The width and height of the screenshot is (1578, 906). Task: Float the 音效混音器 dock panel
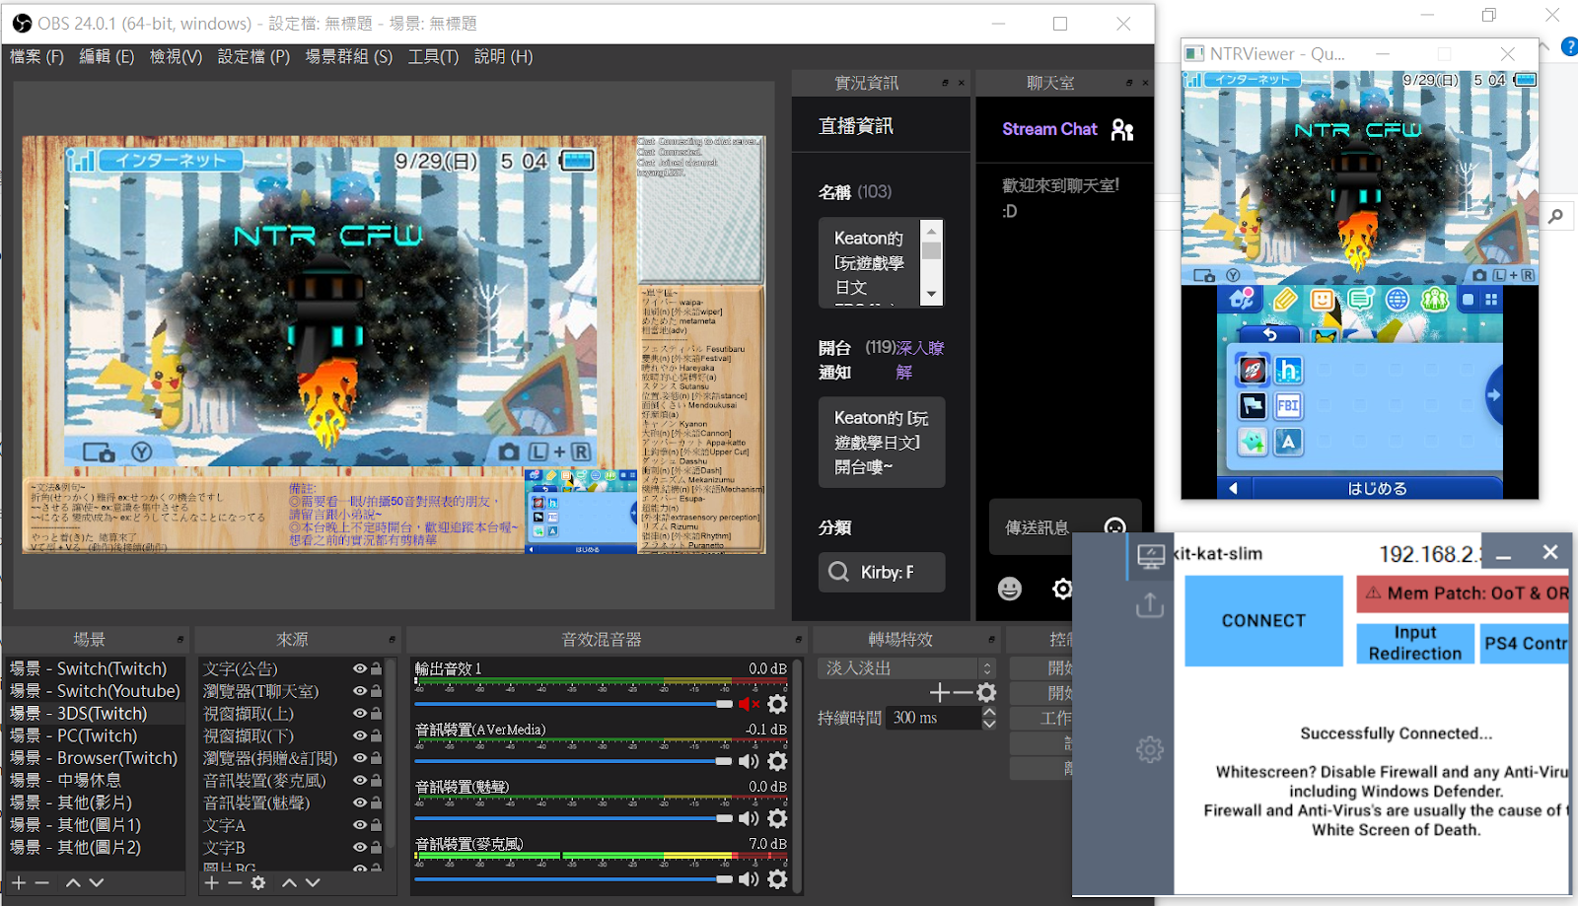799,640
